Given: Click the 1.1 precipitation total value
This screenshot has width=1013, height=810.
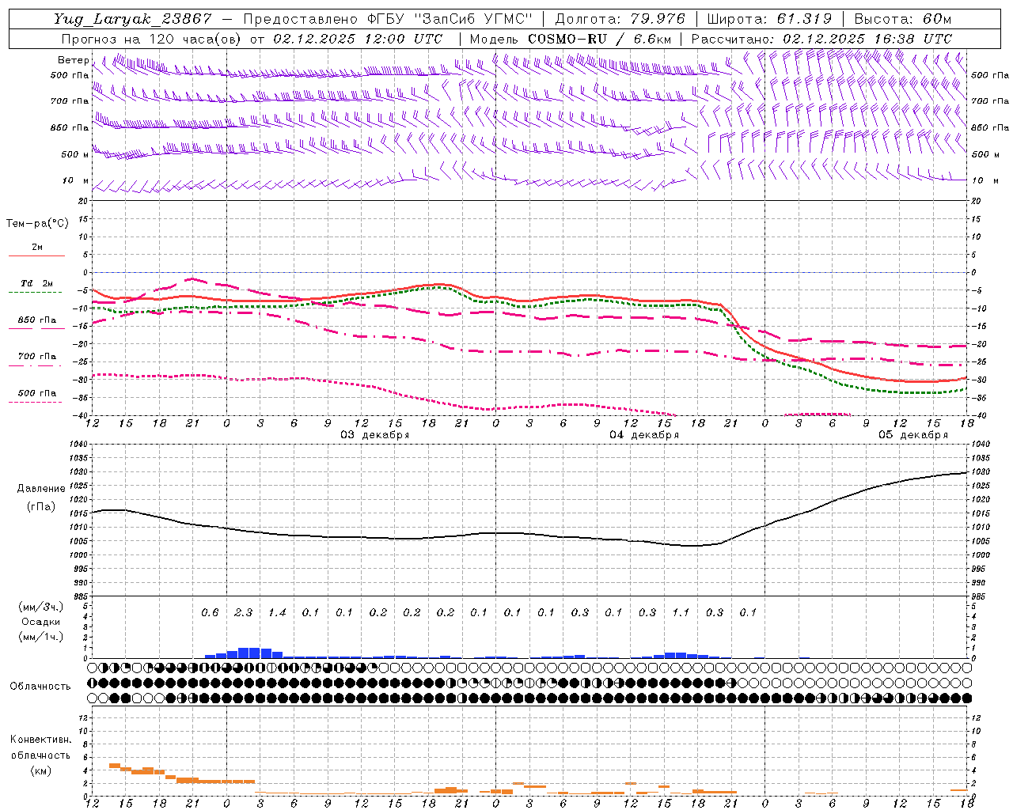Looking at the screenshot, I should [681, 612].
